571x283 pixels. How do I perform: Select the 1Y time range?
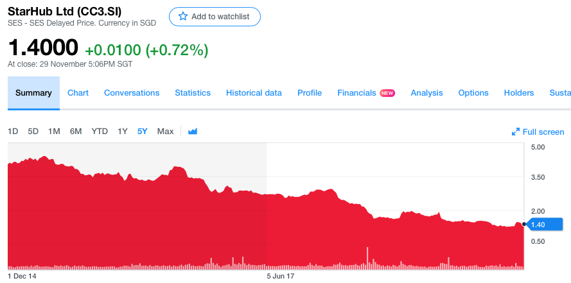point(122,132)
